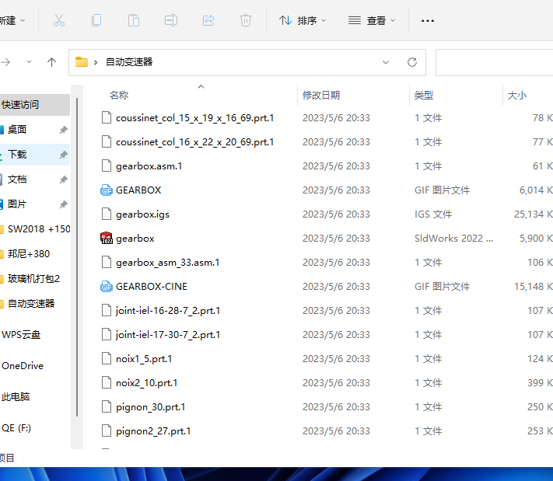Open 桌面 in quick access
Screen dimensions: 553x481
pyautogui.click(x=17, y=130)
